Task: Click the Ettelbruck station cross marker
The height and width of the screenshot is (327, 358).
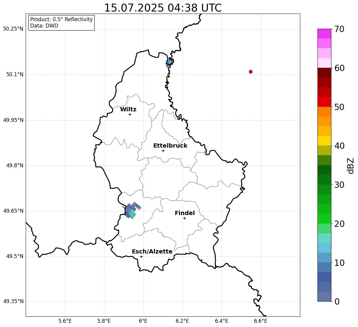Action: 163,151
